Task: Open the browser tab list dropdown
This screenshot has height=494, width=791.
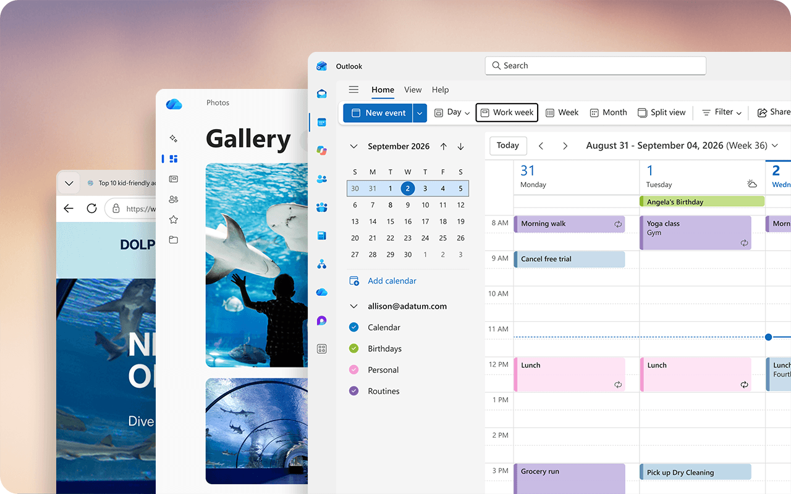Action: click(x=69, y=183)
